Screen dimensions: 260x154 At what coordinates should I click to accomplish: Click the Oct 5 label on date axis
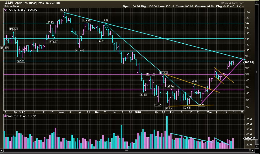[22, 112]
